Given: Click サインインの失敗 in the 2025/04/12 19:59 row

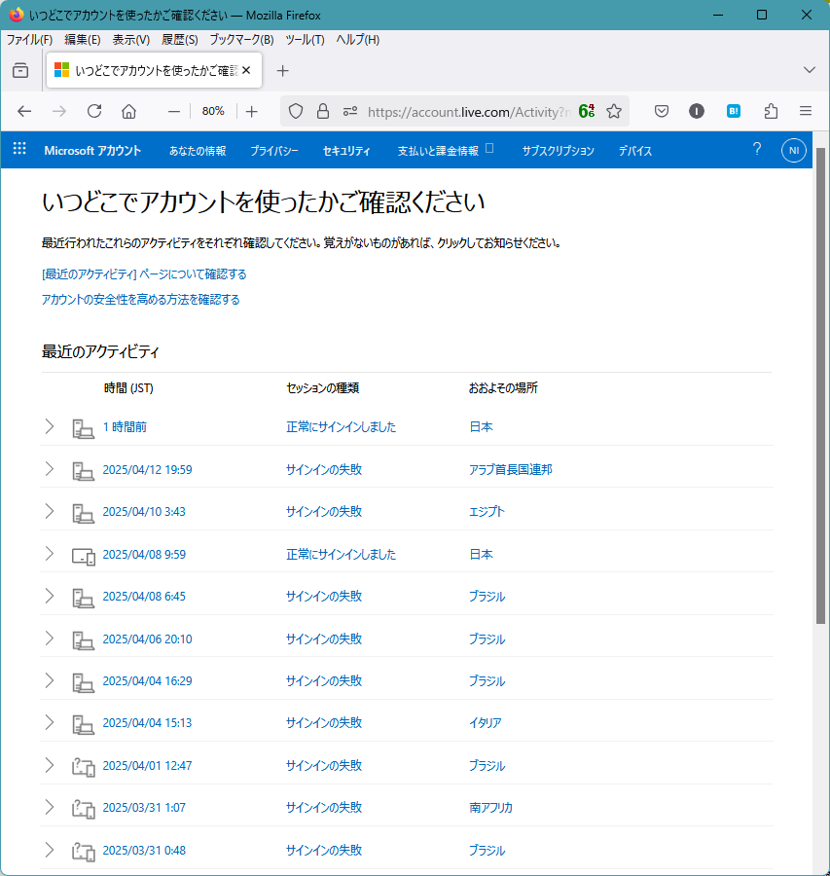Looking at the screenshot, I should tap(324, 469).
